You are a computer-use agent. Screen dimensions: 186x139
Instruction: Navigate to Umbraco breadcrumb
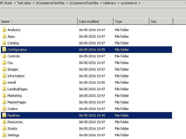click(109, 3)
